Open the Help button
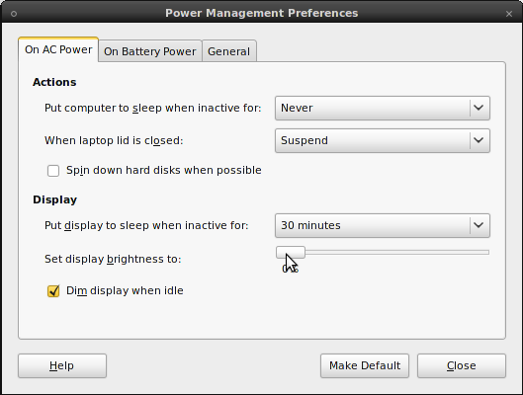 click(62, 365)
